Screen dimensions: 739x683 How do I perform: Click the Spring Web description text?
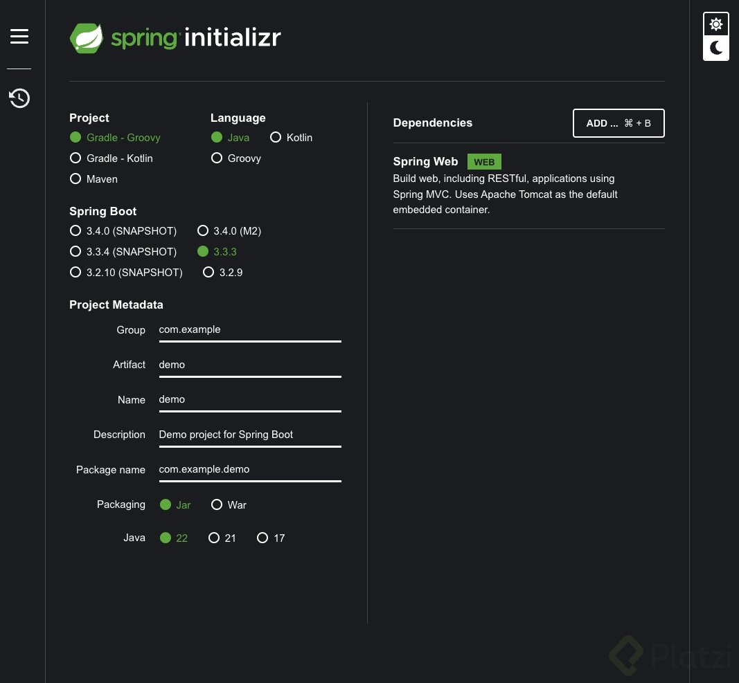pyautogui.click(x=505, y=194)
